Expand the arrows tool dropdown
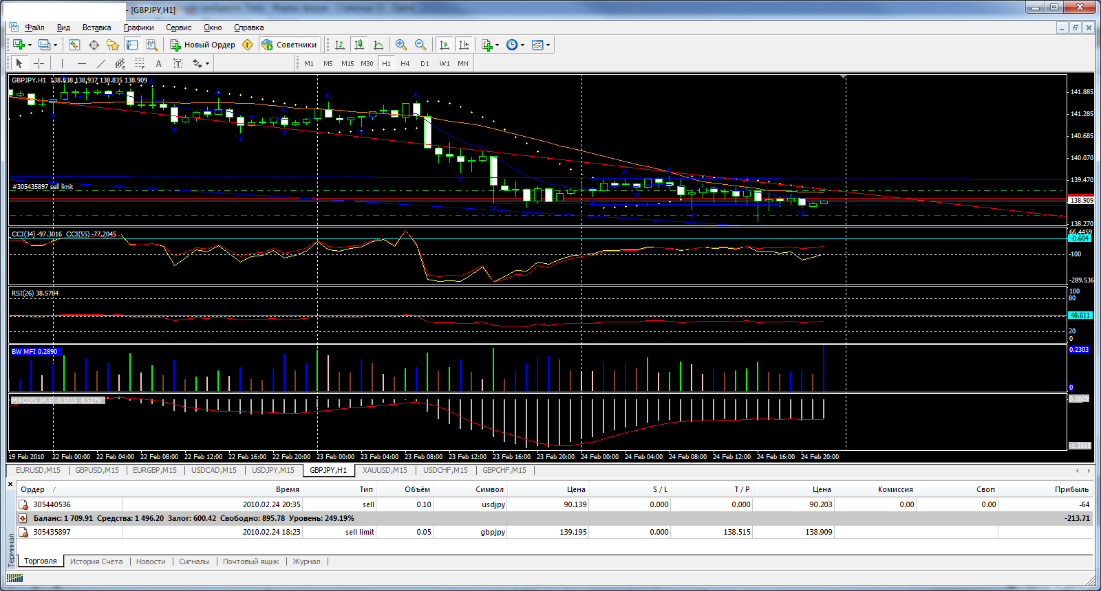The image size is (1101, 591). (x=207, y=63)
